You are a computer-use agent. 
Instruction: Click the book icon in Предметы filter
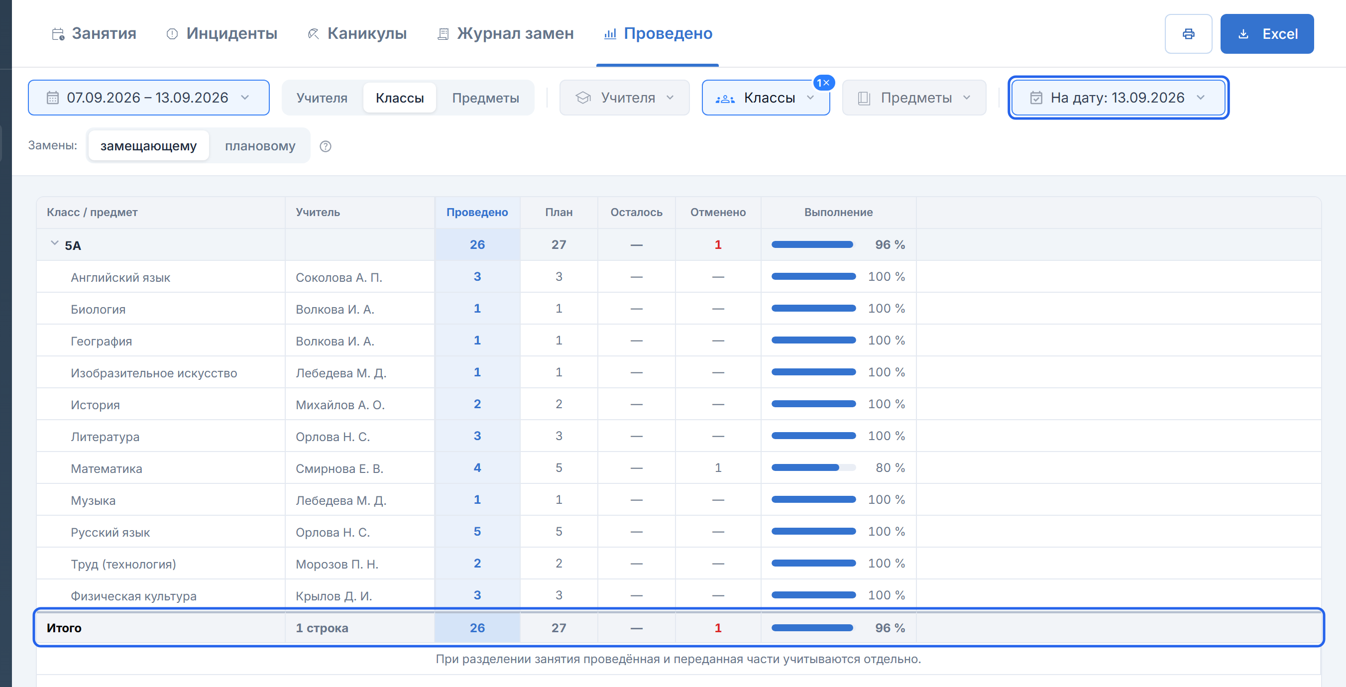864,98
